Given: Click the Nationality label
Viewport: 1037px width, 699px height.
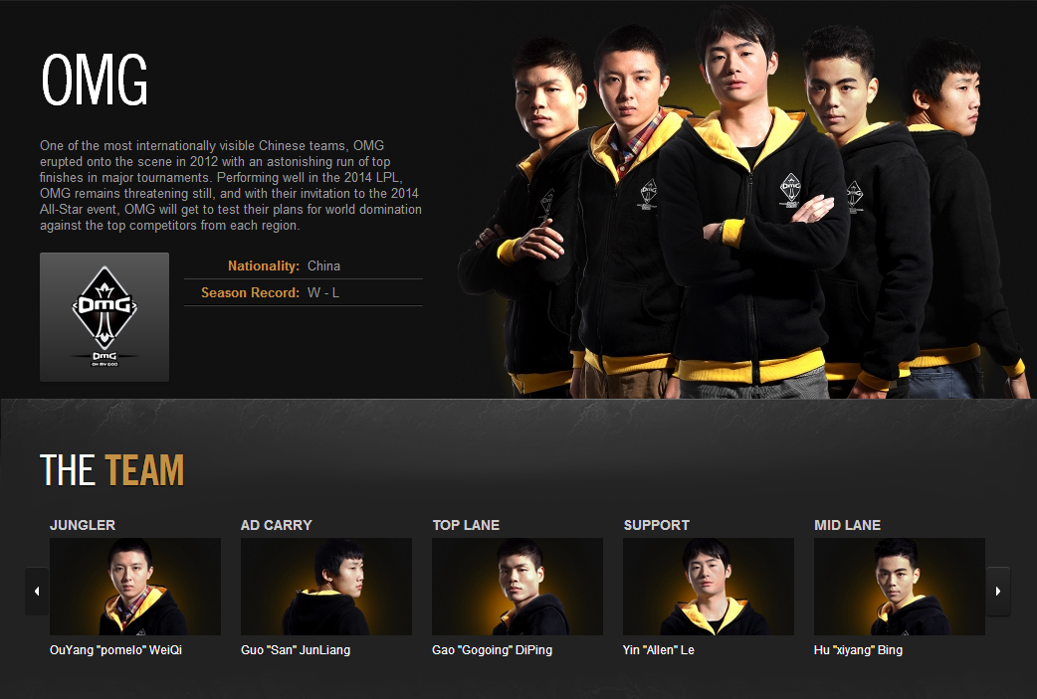Looking at the screenshot, I should pos(264,266).
